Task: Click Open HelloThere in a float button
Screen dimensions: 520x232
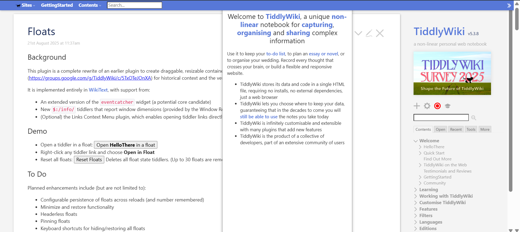Action: coord(126,145)
